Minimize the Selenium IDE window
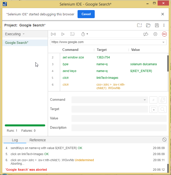 148,4
